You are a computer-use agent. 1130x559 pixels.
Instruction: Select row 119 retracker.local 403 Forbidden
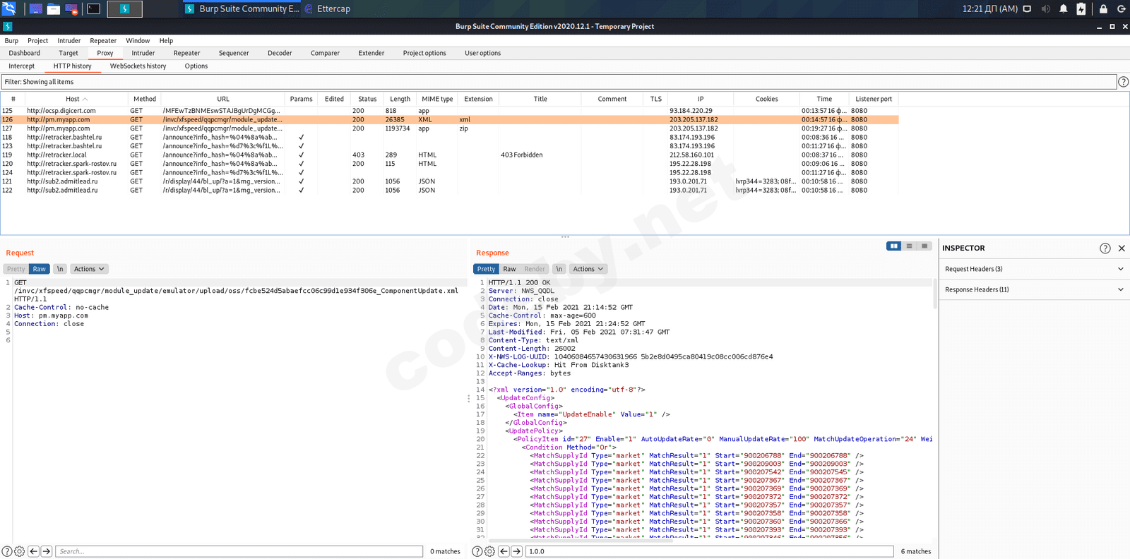[x=449, y=155]
